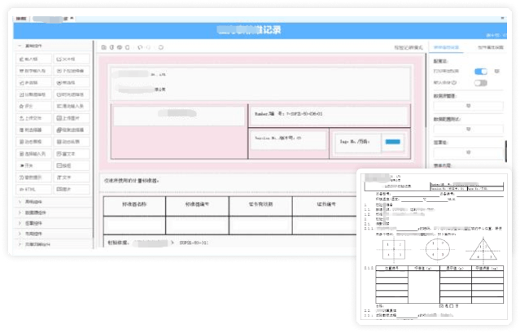The width and height of the screenshot is (520, 333).
Task: Turn off the blue enabled switch in properties
Action: (x=481, y=72)
